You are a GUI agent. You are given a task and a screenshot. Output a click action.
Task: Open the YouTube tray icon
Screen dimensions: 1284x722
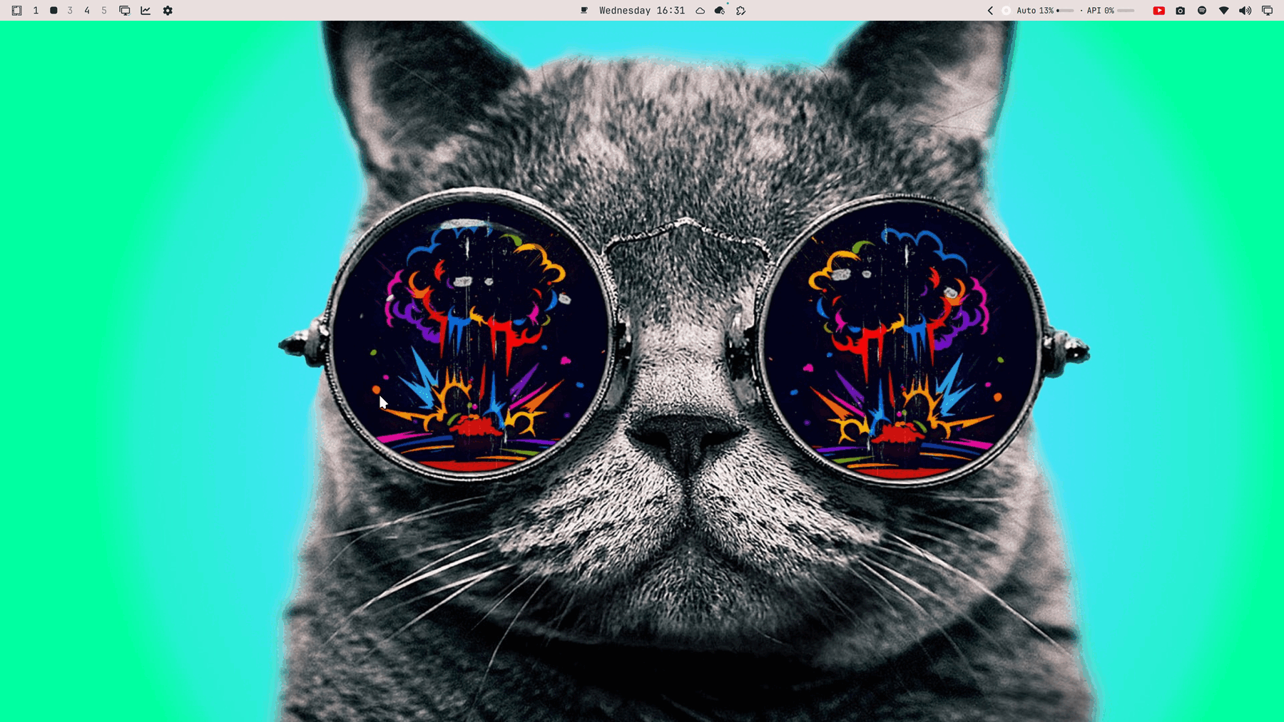point(1159,11)
